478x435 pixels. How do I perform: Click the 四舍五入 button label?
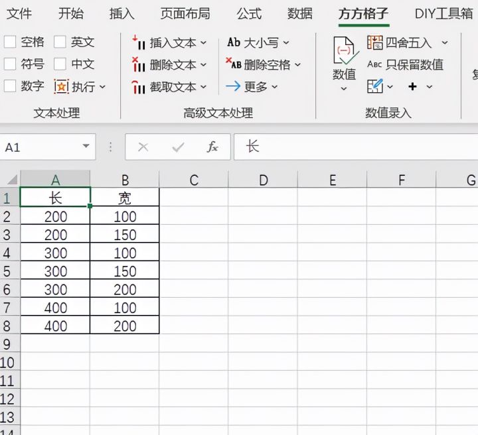[409, 42]
